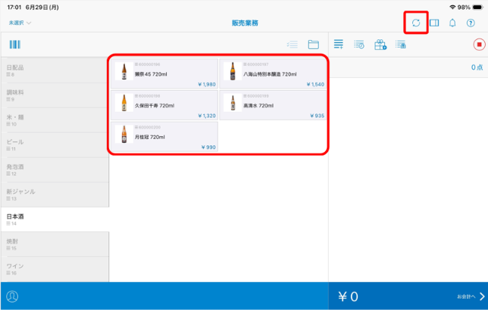Tap the ¥935 price

318,116
